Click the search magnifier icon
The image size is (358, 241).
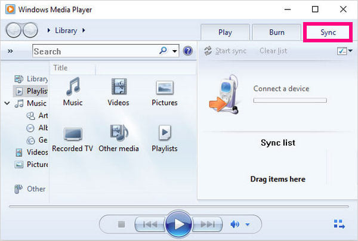click(x=163, y=51)
